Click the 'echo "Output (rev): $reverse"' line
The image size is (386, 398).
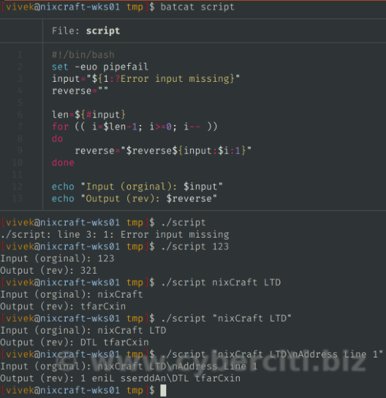(134, 199)
